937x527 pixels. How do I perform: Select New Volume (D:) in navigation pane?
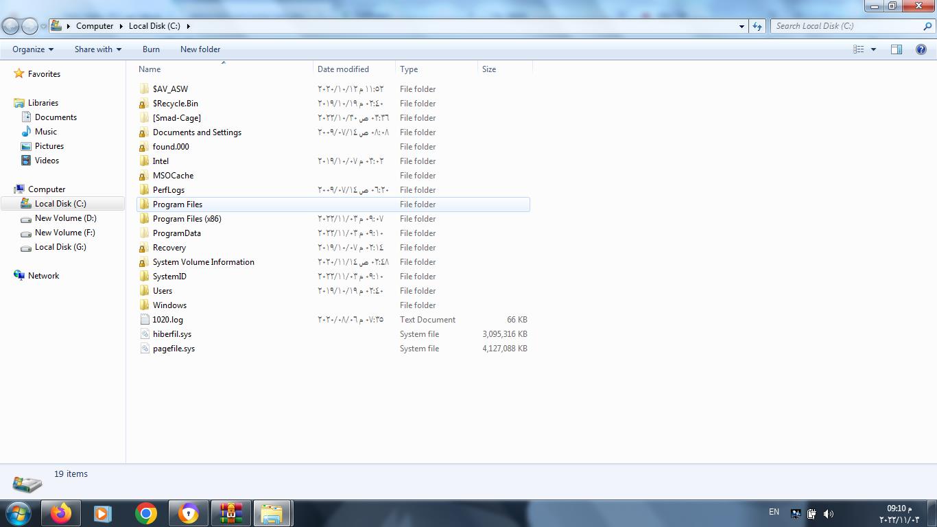click(65, 218)
